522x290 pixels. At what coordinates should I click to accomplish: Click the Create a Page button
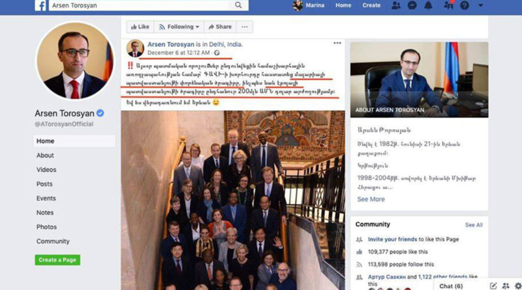57,260
